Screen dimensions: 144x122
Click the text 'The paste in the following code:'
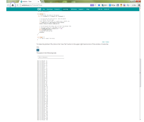click(46, 53)
